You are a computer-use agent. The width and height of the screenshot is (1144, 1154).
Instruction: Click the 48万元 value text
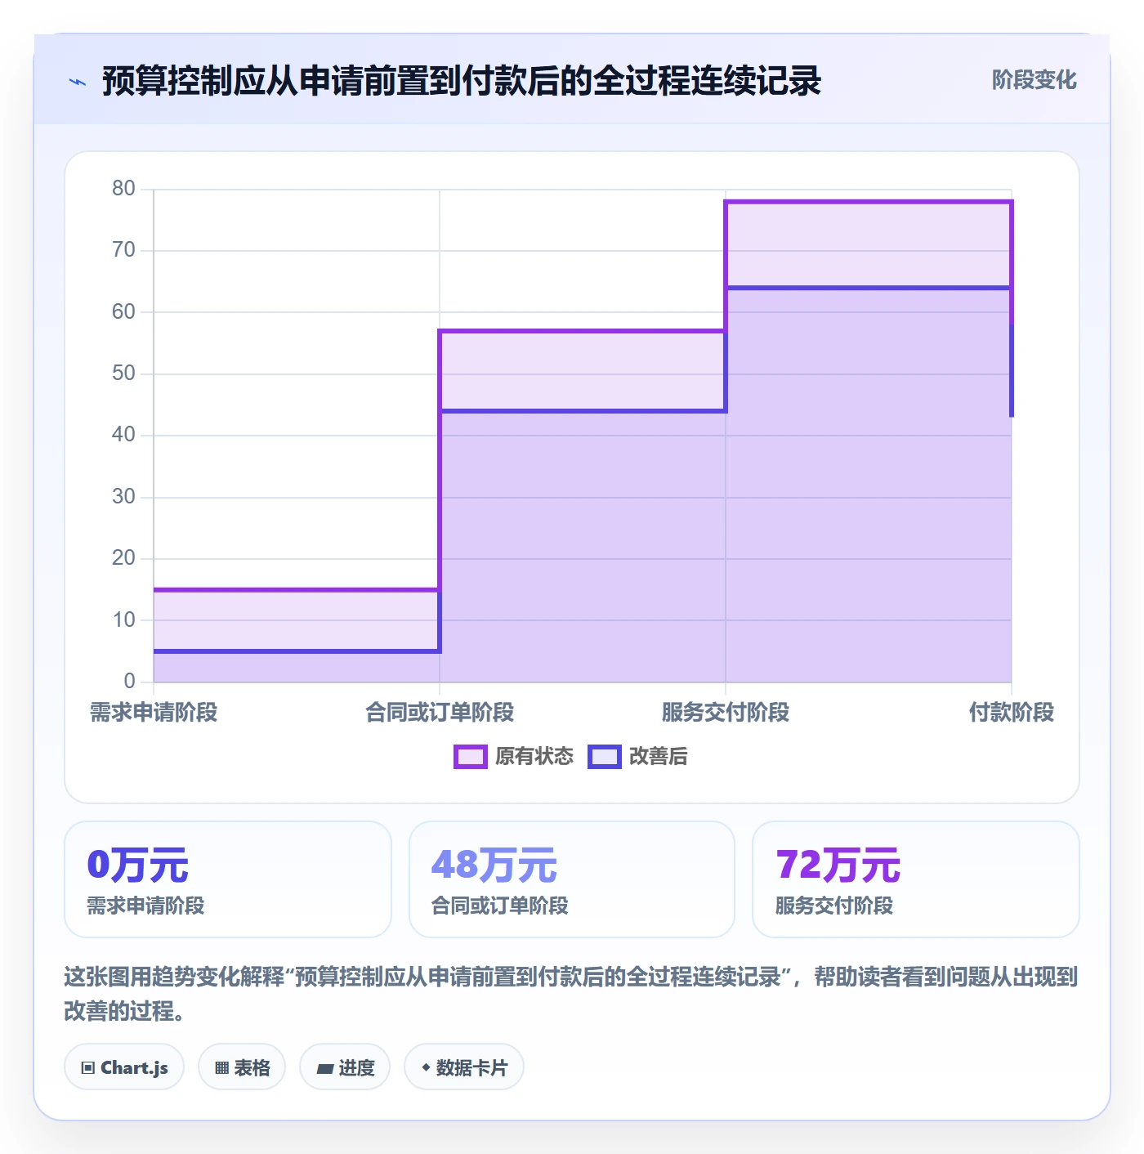(494, 865)
